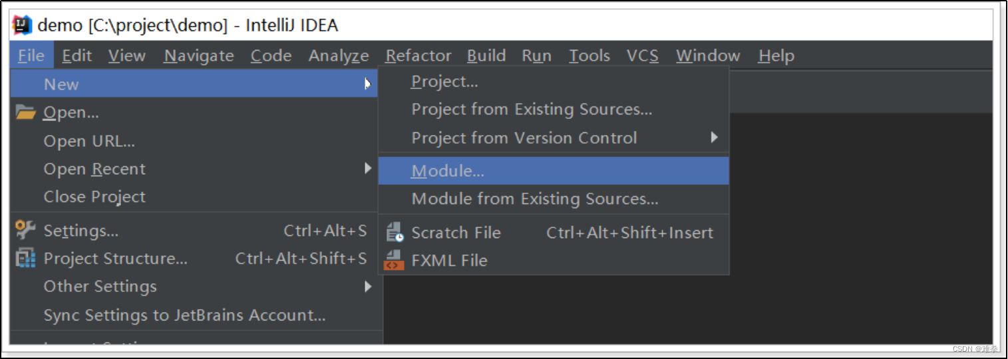Image resolution: width=1008 pixels, height=359 pixels.
Task: Choose Sync Settings to JetBrains Account...
Action: tap(184, 315)
